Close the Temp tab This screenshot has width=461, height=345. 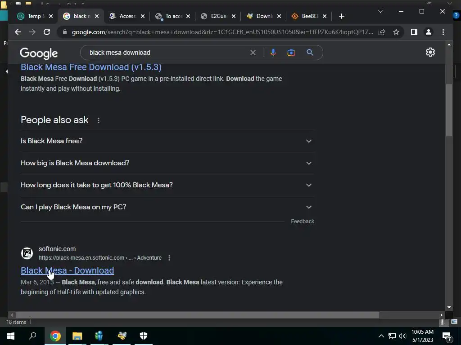(51, 16)
